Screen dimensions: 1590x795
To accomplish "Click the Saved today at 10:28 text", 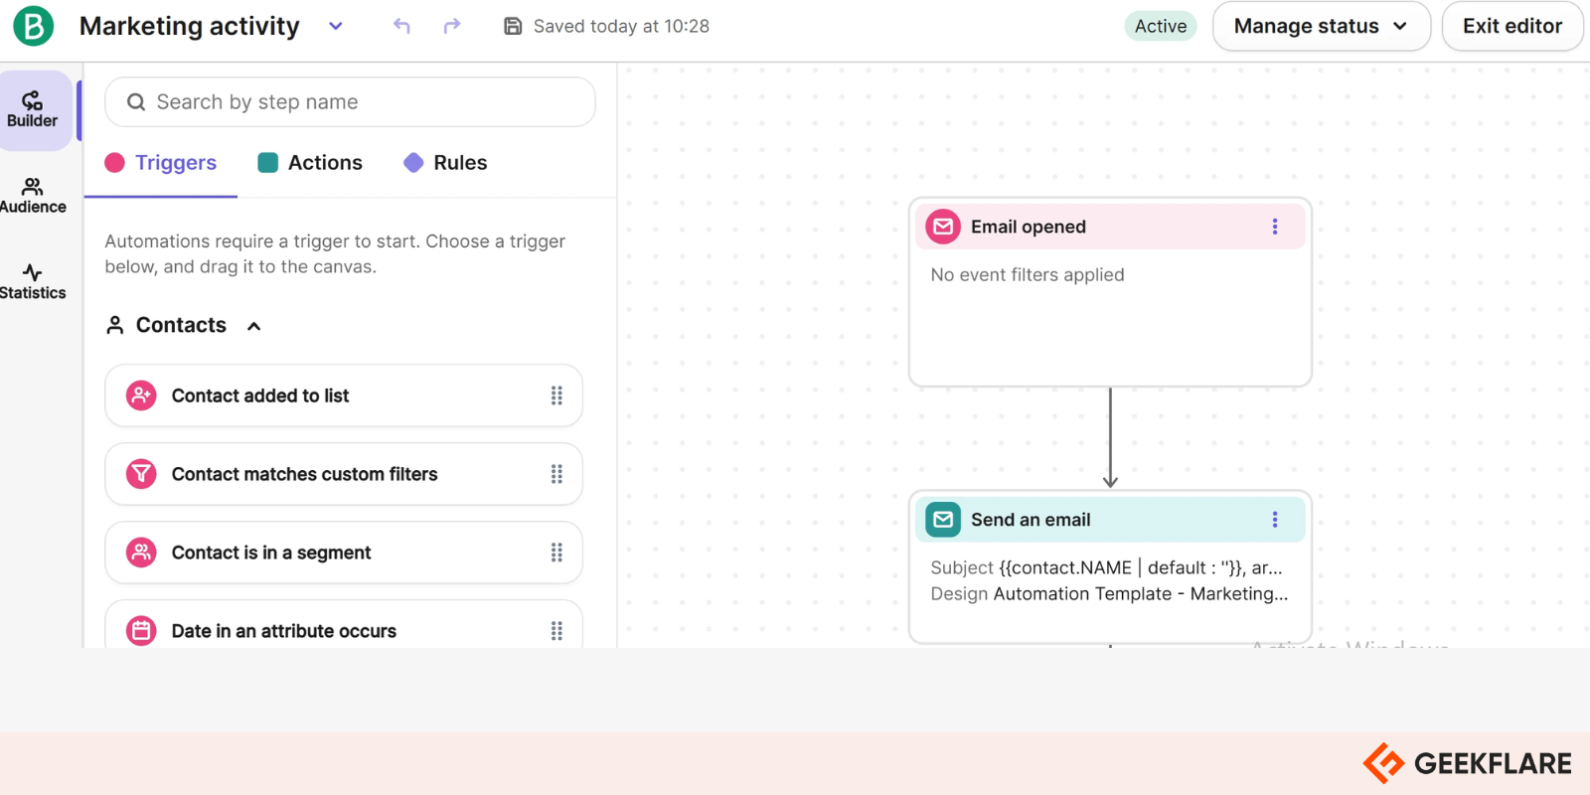I will point(621,26).
